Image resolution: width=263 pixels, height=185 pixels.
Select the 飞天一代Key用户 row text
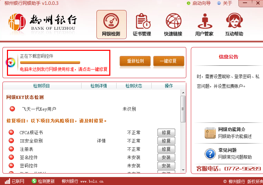click(x=39, y=109)
